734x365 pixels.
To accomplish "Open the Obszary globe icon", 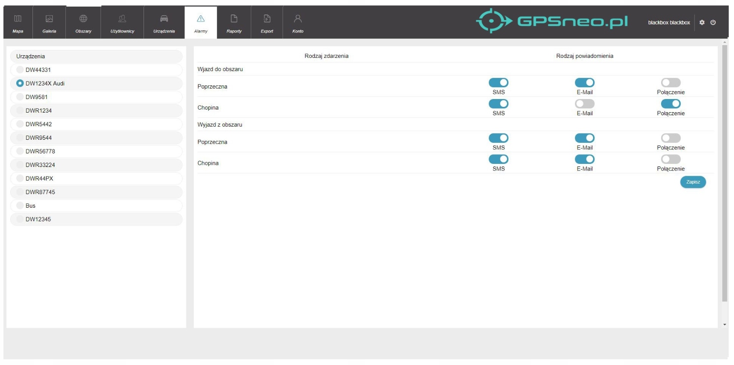I will point(83,19).
